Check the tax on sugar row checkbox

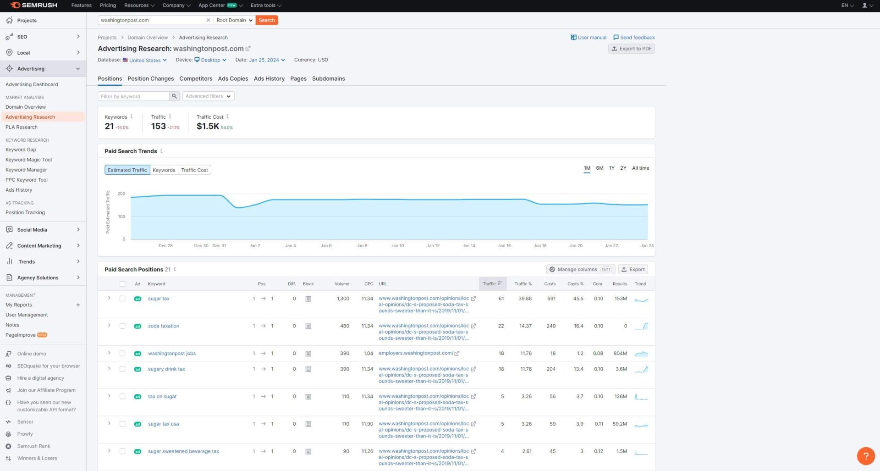tap(122, 396)
